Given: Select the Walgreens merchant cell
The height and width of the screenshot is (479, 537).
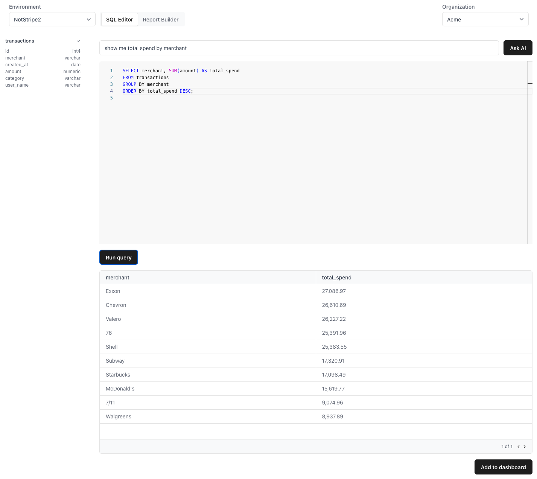Looking at the screenshot, I should point(208,416).
